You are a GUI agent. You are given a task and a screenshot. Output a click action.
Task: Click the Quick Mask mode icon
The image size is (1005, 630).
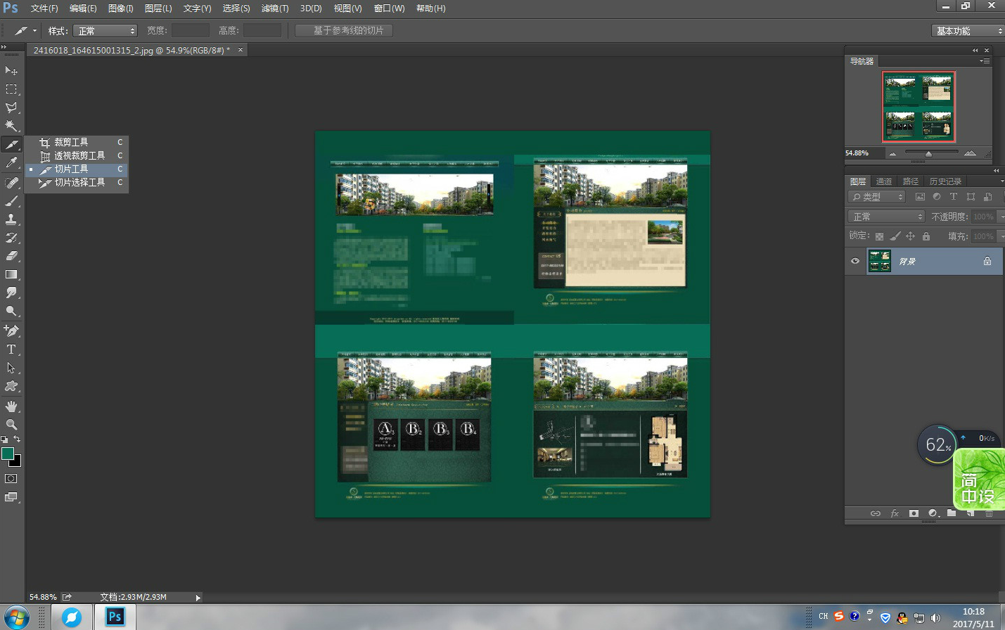pos(11,478)
